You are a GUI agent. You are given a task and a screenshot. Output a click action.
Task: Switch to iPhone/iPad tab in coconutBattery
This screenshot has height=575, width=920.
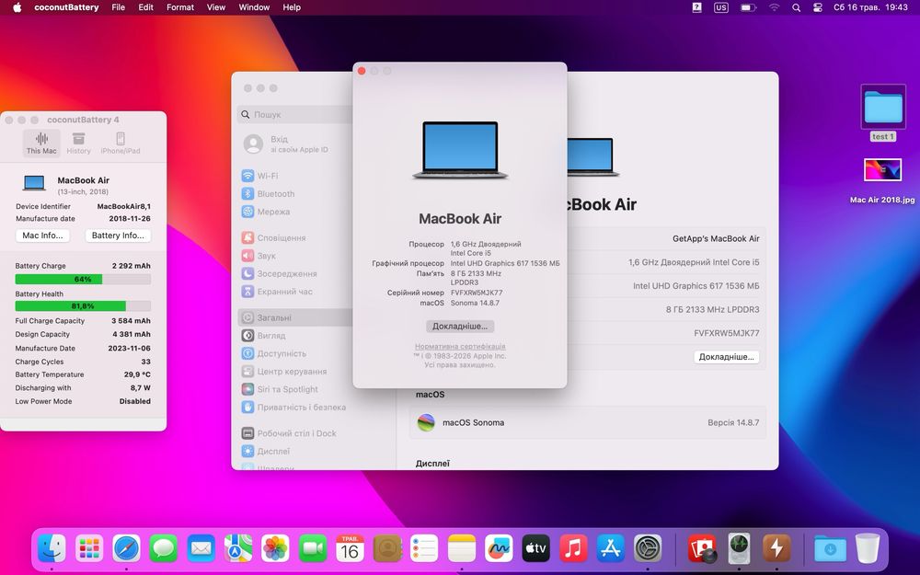tap(121, 144)
